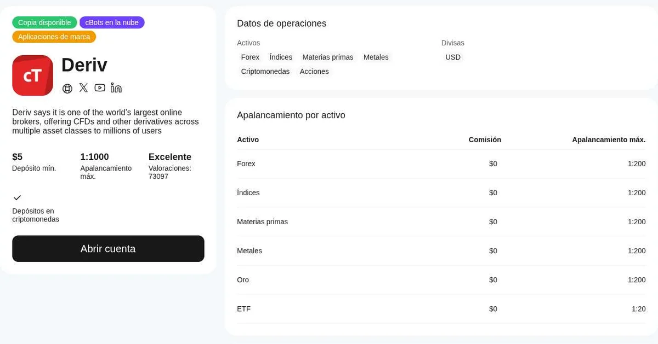Click the Valoraciones: 73097 text
658x344 pixels.
[170, 172]
